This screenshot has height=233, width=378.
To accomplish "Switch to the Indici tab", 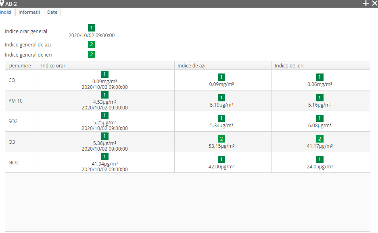I will pos(6,12).
